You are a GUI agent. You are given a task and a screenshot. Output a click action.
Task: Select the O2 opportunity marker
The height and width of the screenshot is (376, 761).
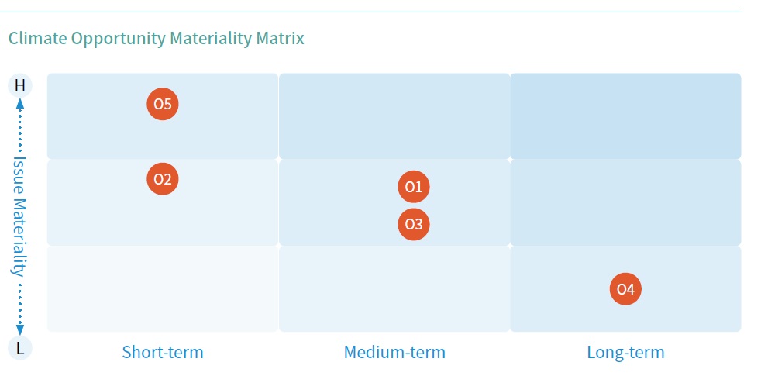click(163, 179)
